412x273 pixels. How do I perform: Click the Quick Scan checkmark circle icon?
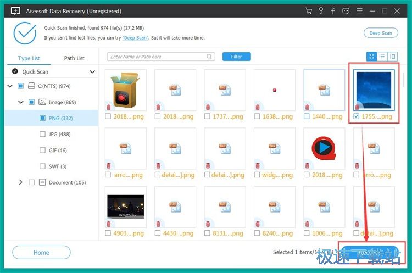tap(15, 71)
